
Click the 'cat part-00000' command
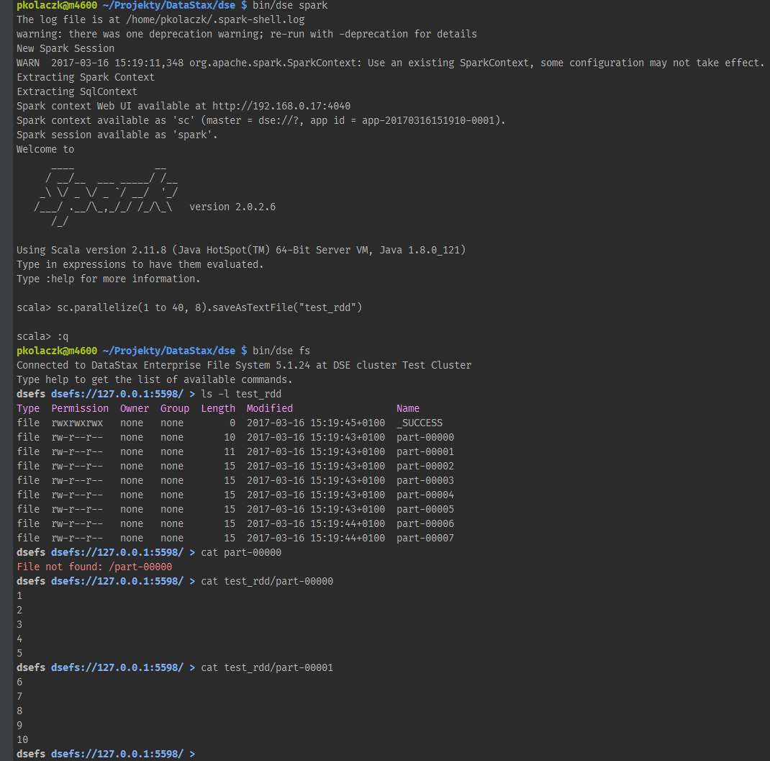(241, 553)
